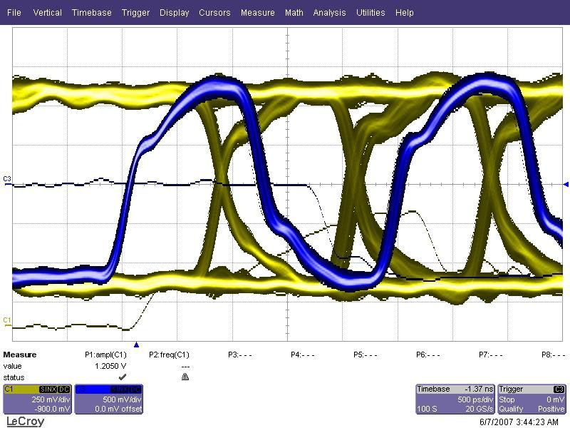Screen dimensions: 570x428
Task: Open the File menu
Action: pos(14,13)
